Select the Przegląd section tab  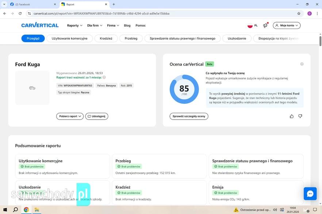(x=33, y=38)
